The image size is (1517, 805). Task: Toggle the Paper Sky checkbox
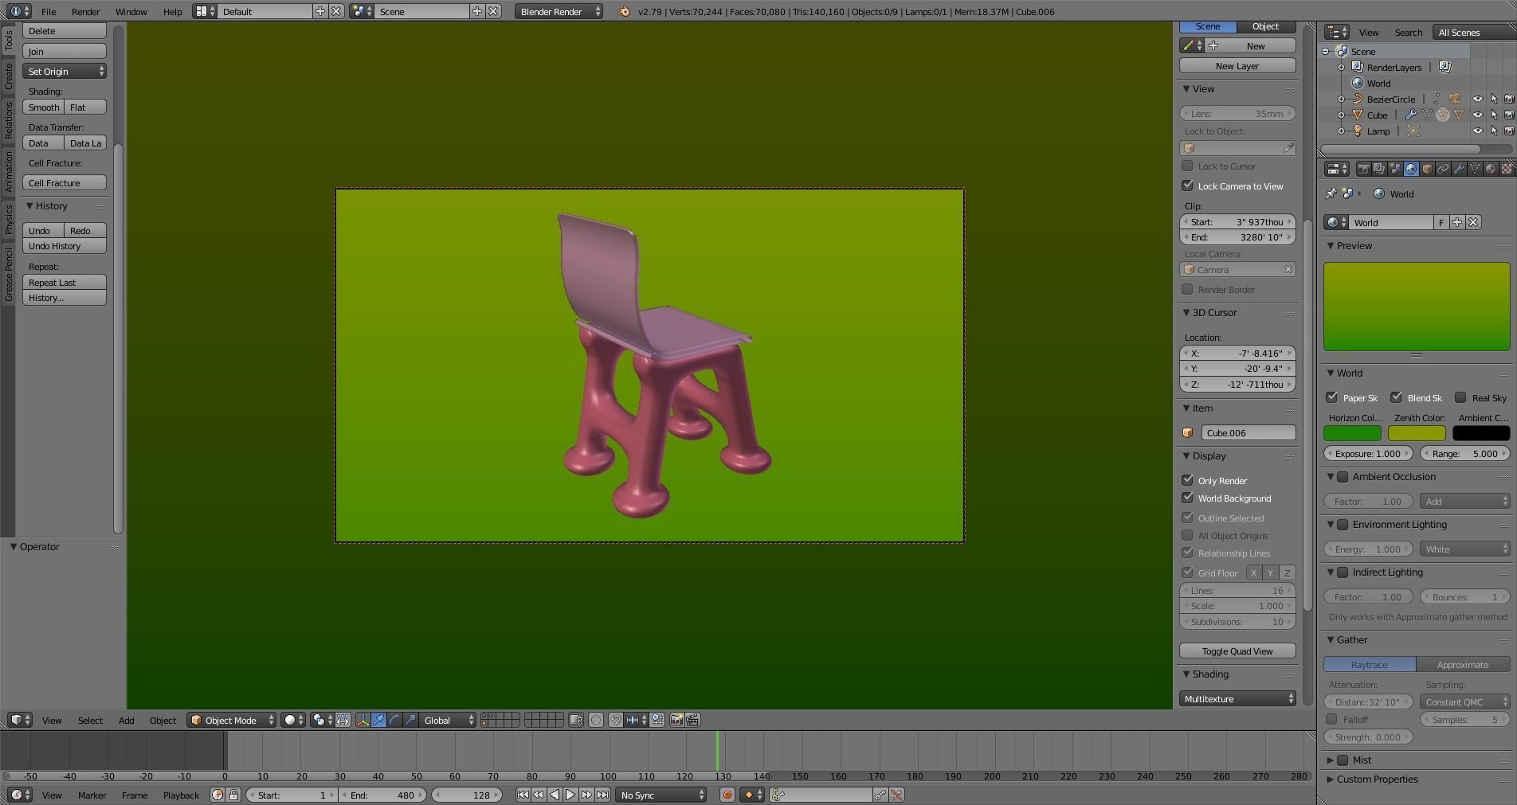[1331, 397]
